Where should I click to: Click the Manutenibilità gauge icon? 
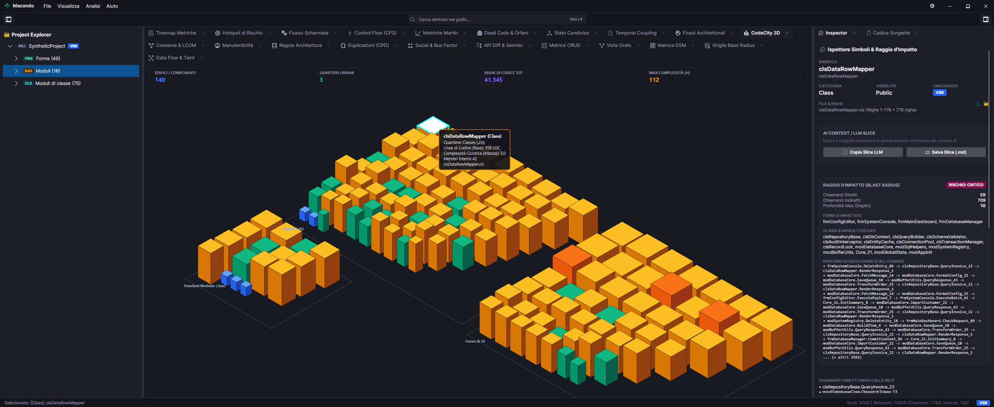click(x=217, y=45)
